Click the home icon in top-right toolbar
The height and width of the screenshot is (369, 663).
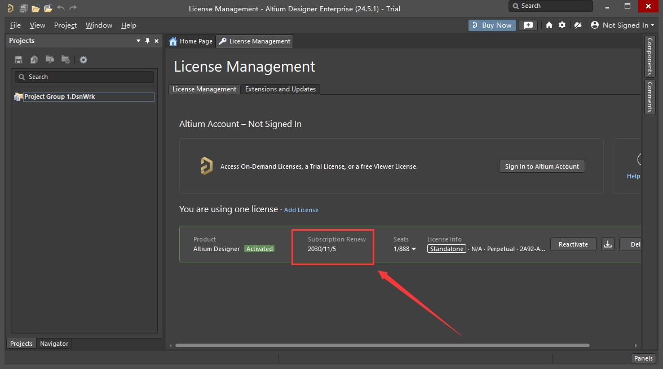549,25
